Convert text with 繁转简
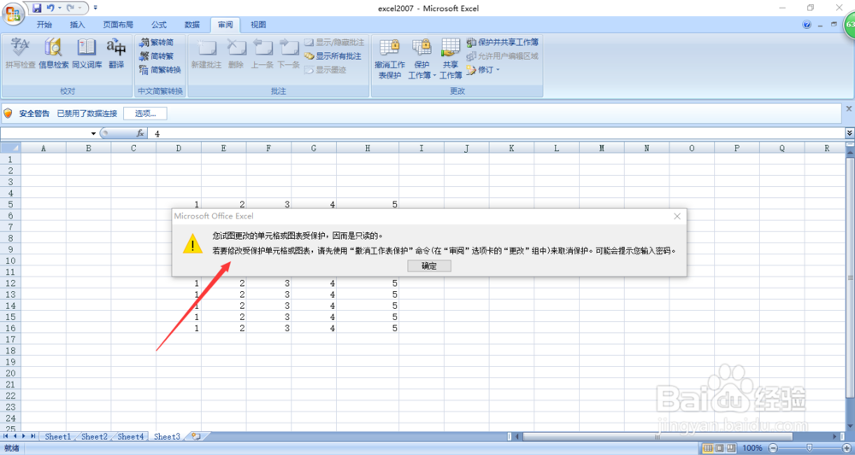The height and width of the screenshot is (455, 855). 157,42
